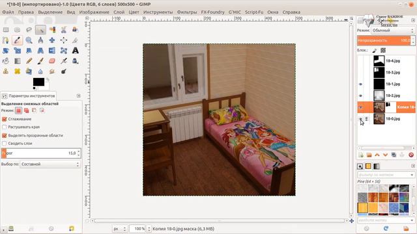Select the Move tool
Screen dimensions: 417x234
coord(52,40)
